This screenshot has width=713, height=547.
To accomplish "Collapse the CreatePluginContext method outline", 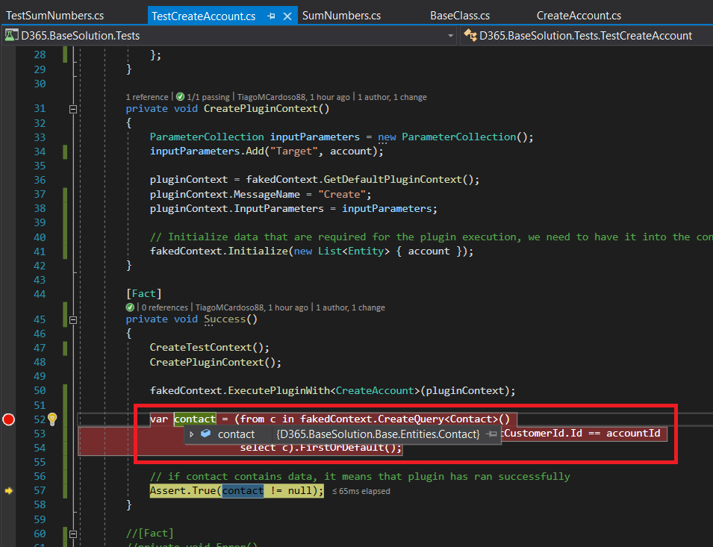I will click(x=73, y=109).
